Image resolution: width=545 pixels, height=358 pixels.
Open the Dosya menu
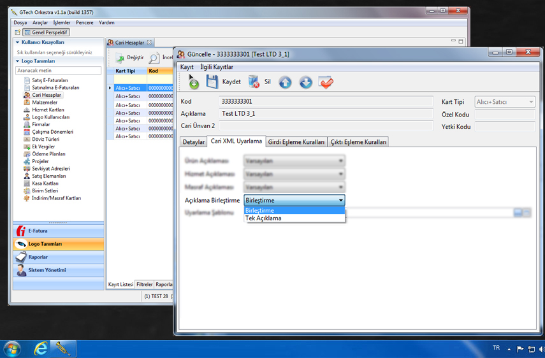click(20, 22)
